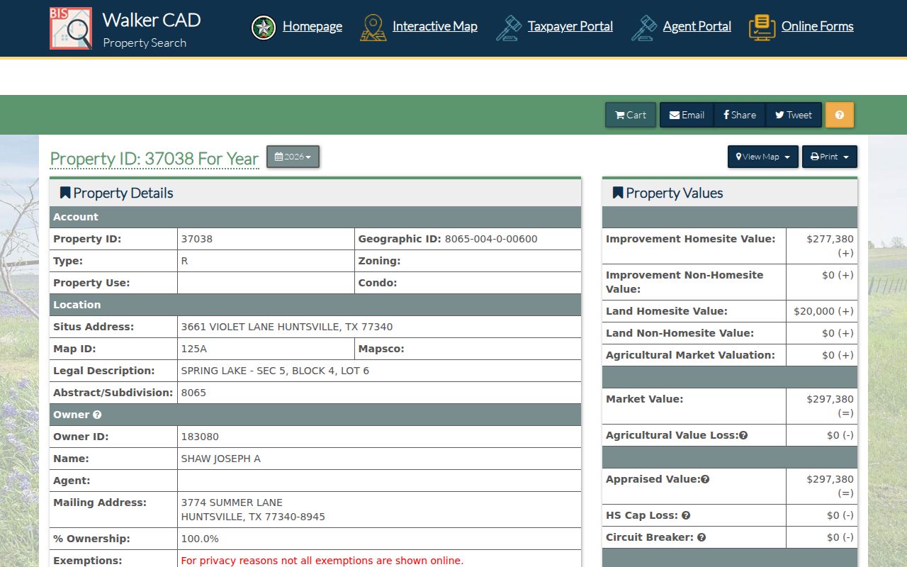Click the Owner section help icon
Image resolution: width=907 pixels, height=567 pixels.
(97, 415)
